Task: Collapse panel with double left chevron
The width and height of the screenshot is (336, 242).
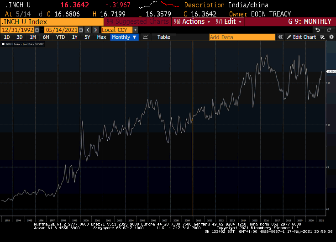Action: (280, 37)
